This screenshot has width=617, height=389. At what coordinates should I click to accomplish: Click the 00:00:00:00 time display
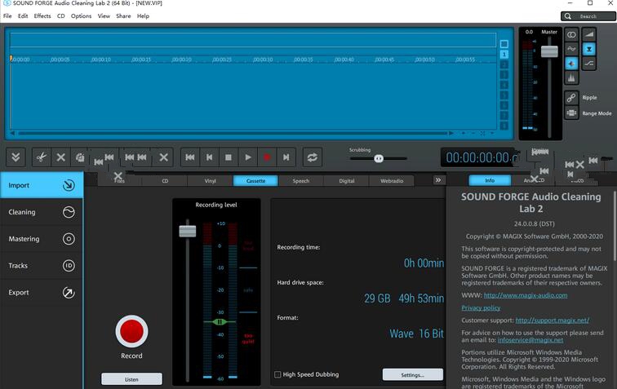coord(479,157)
